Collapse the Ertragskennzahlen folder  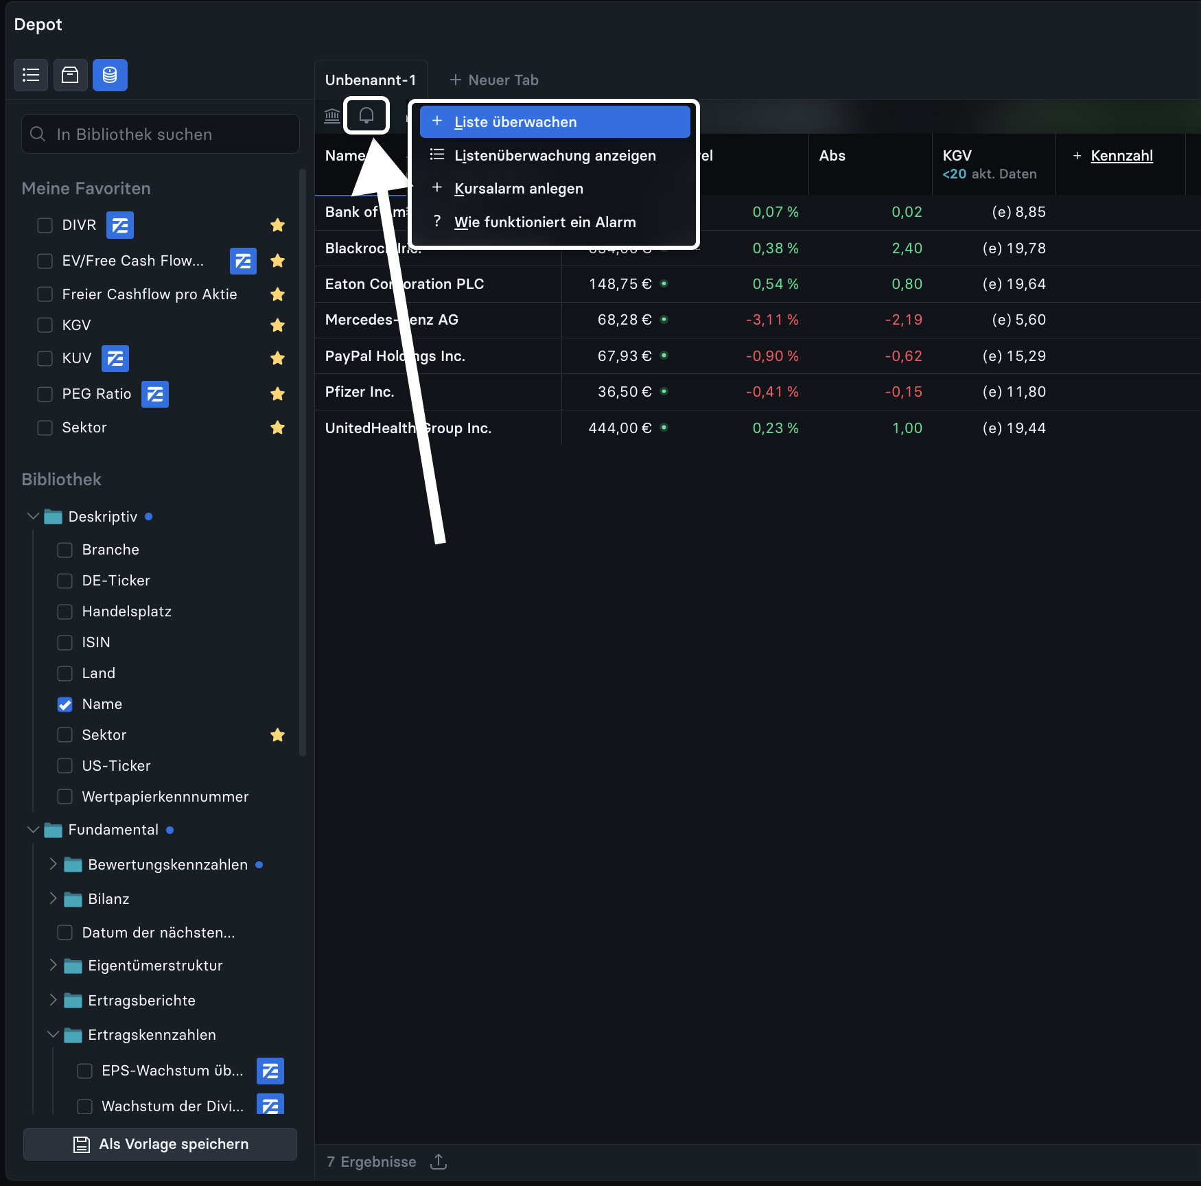(x=53, y=1034)
